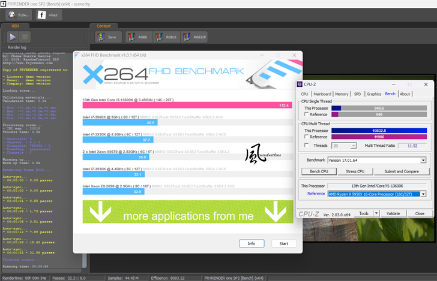Select the Bench tab in CPU-Z

[390, 93]
